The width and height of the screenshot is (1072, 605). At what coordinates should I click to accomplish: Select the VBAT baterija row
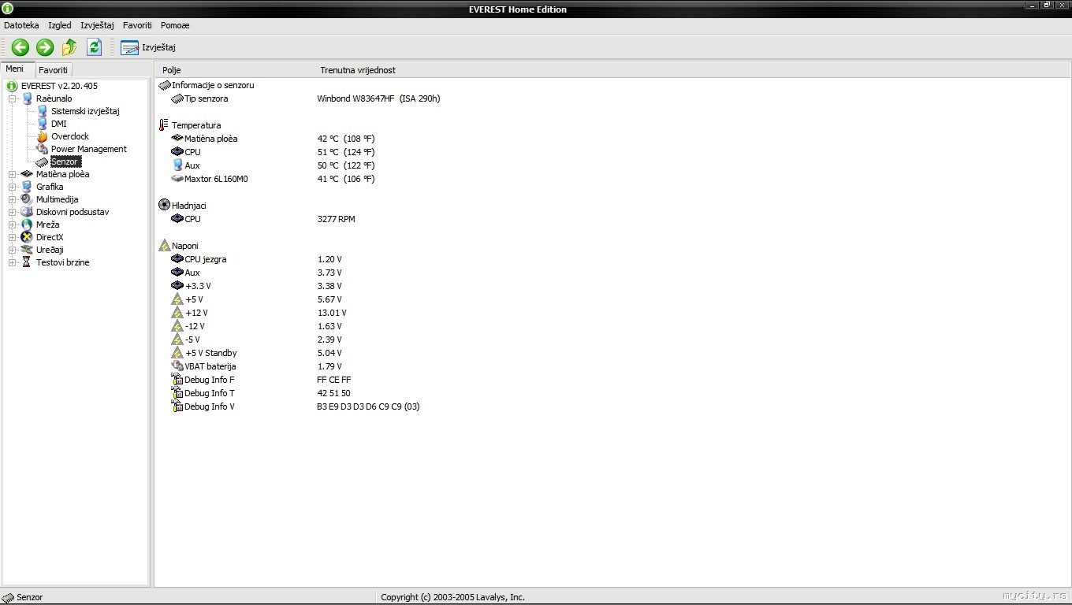256,366
